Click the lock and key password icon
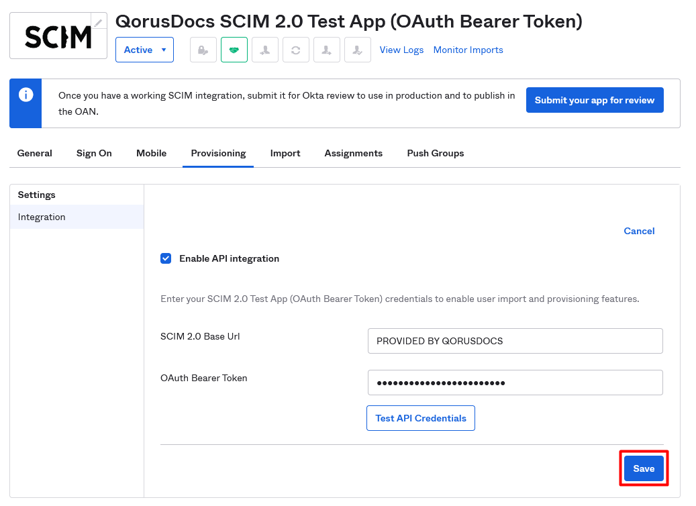The height and width of the screenshot is (506, 696). click(203, 50)
